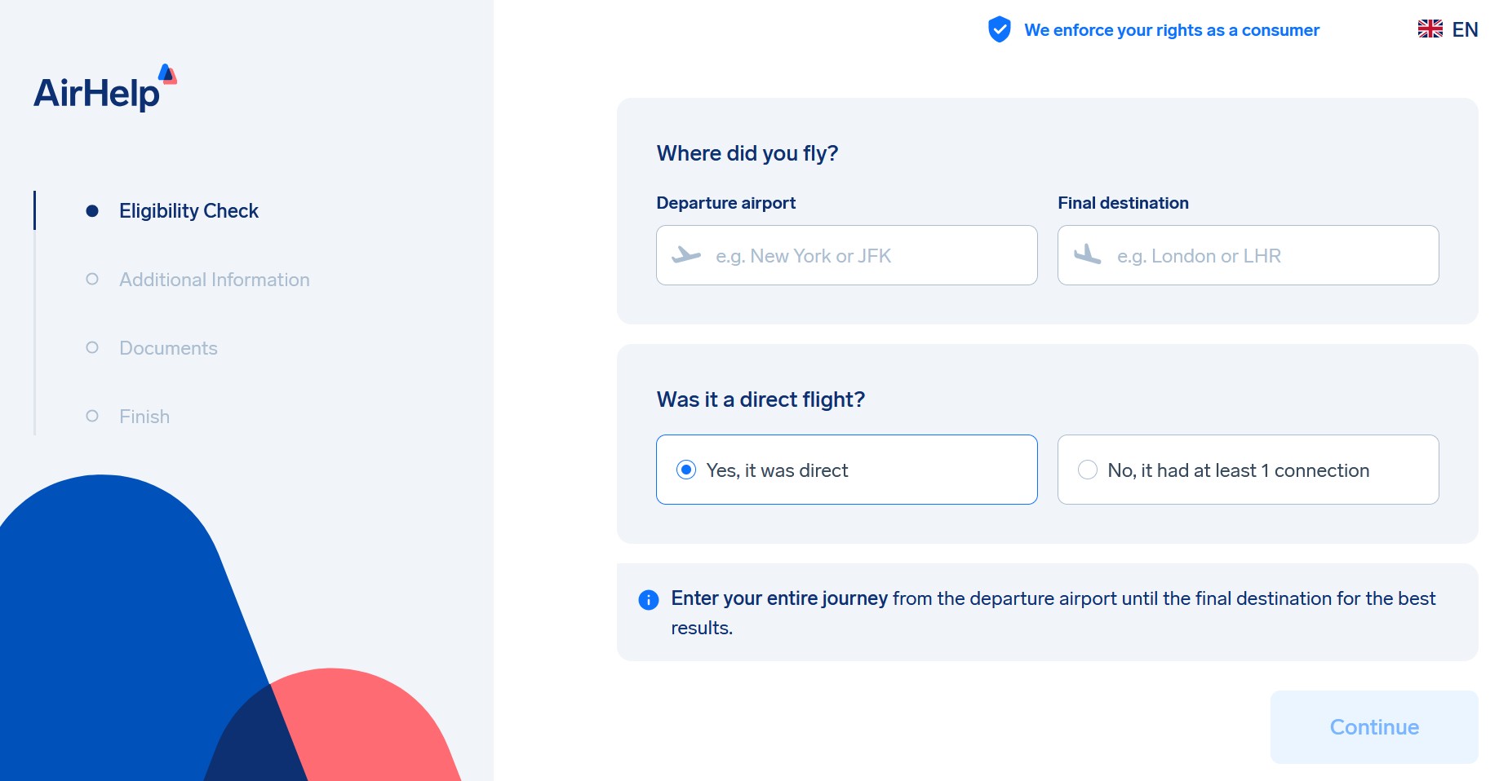Image resolution: width=1499 pixels, height=781 pixels.
Task: Click the departing plane icon
Action: point(686,255)
